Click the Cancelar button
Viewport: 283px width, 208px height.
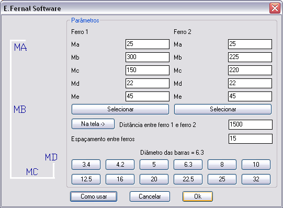click(150, 197)
